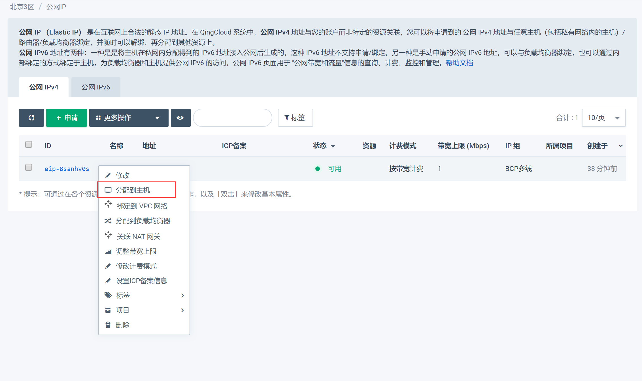Check the select-all checkbox in table header
The image size is (642, 381).
(x=28, y=144)
